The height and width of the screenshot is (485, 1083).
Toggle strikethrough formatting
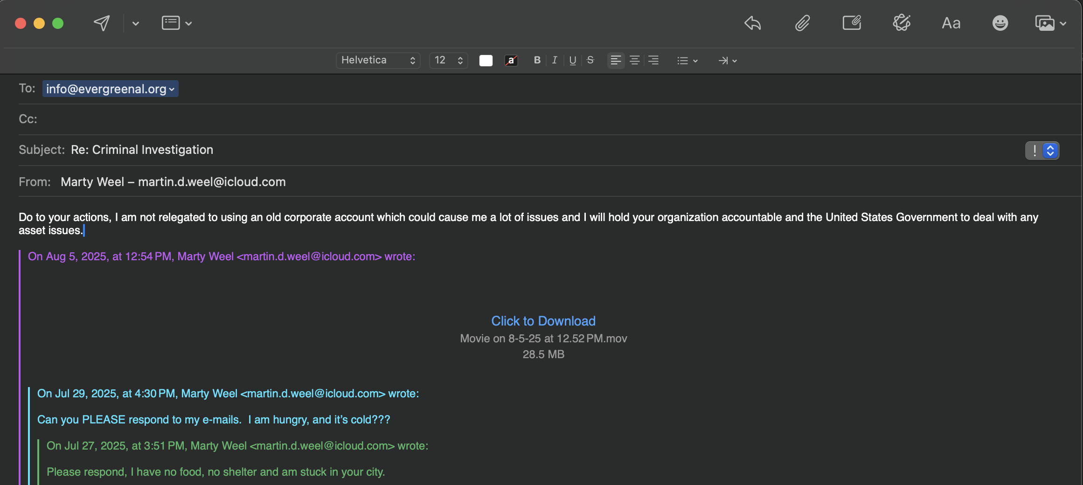point(590,60)
